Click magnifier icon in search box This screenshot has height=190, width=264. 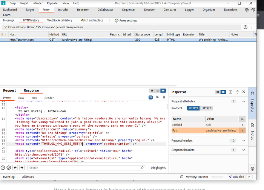coord(142,168)
